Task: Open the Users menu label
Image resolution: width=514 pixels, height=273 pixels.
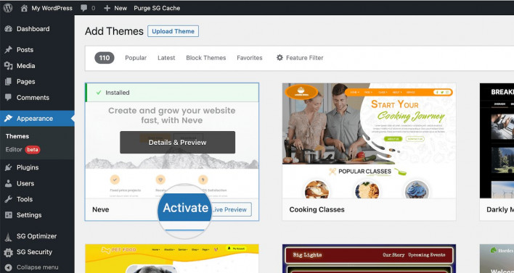Action: pyautogui.click(x=25, y=183)
